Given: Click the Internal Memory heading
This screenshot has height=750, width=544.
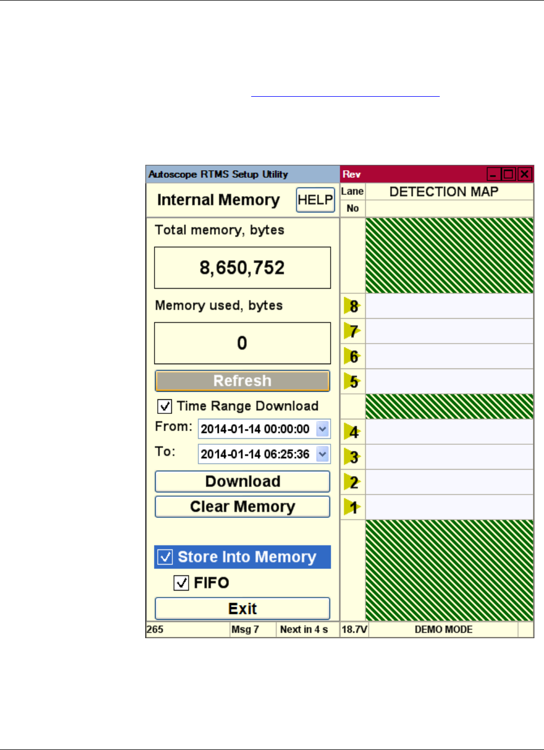Looking at the screenshot, I should pyautogui.click(x=218, y=200).
